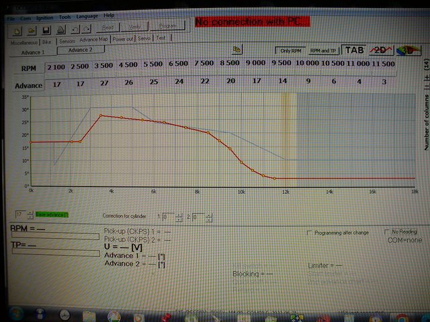
Task: Click the RPM progress bar
Action: coord(55,236)
